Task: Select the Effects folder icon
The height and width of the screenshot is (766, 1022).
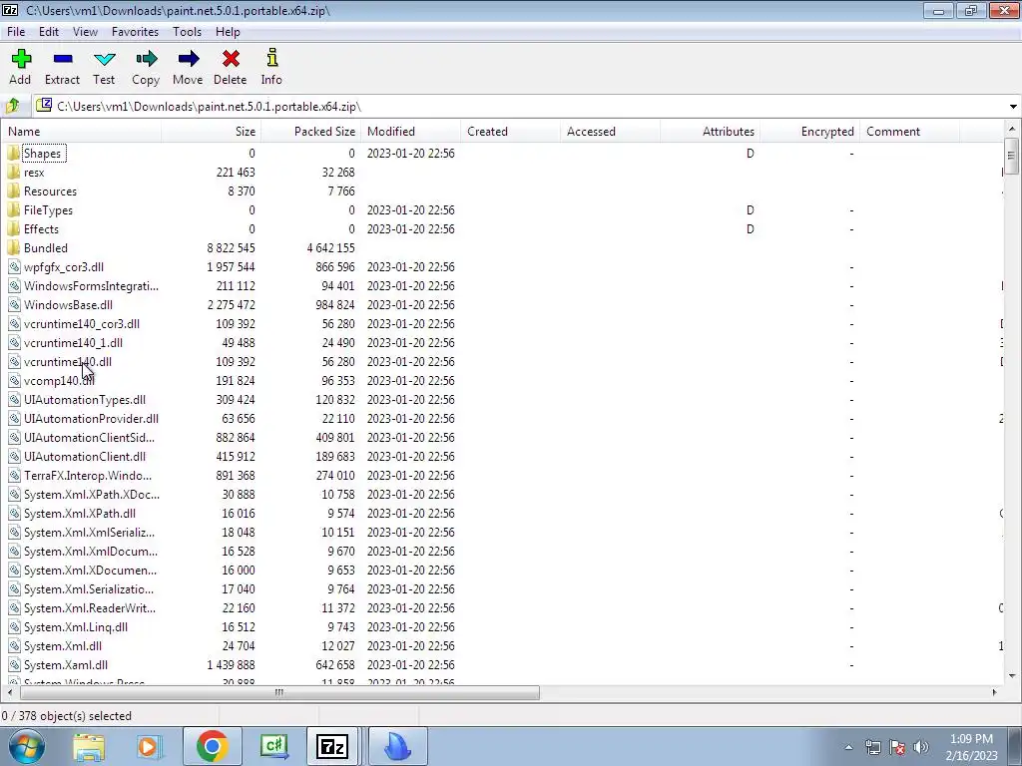Action: [x=14, y=228]
